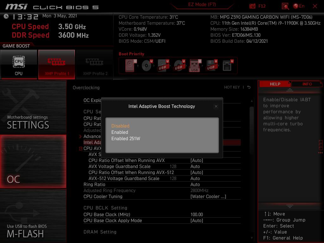This screenshot has height=243, width=324.
Task: Select the network boot device icon
Action: tap(228, 65)
